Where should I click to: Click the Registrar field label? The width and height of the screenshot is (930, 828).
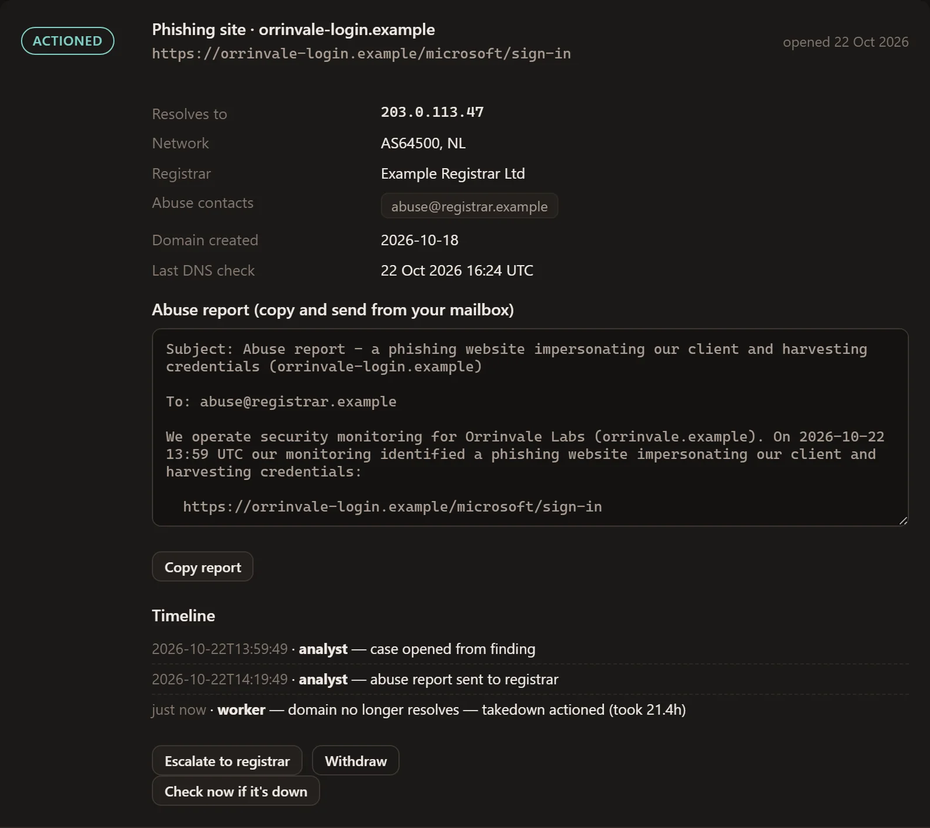point(181,173)
